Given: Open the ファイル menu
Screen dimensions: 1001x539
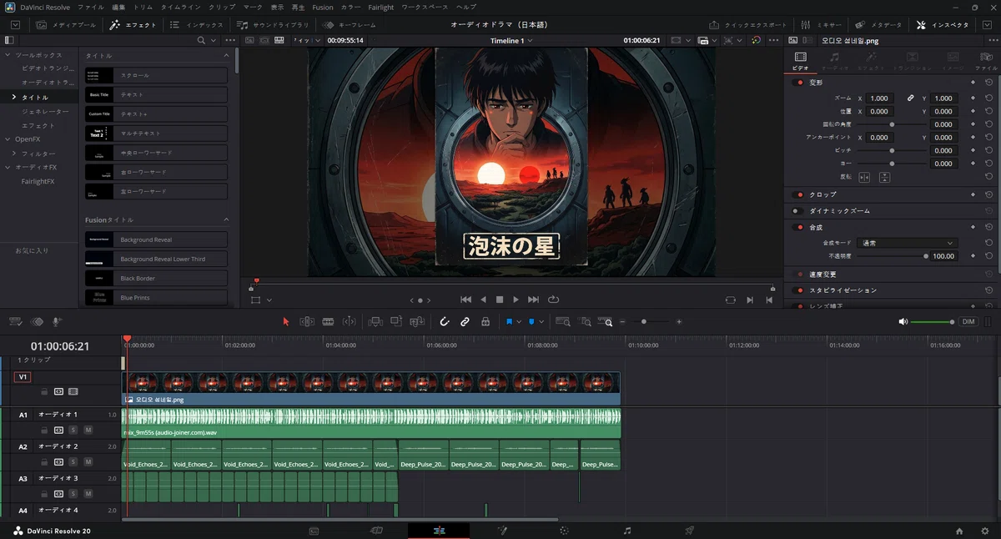Looking at the screenshot, I should [x=91, y=8].
